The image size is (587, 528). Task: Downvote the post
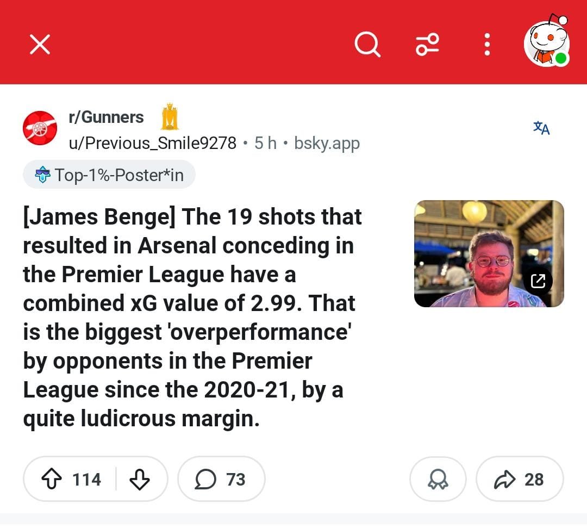[x=140, y=479]
